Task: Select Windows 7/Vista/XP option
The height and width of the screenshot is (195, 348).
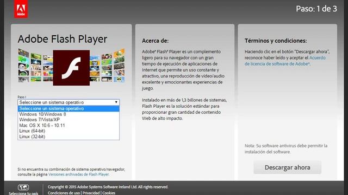Action: 69,120
